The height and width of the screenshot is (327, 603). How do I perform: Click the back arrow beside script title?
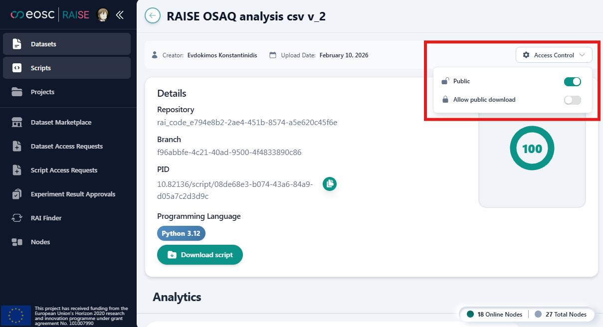152,15
